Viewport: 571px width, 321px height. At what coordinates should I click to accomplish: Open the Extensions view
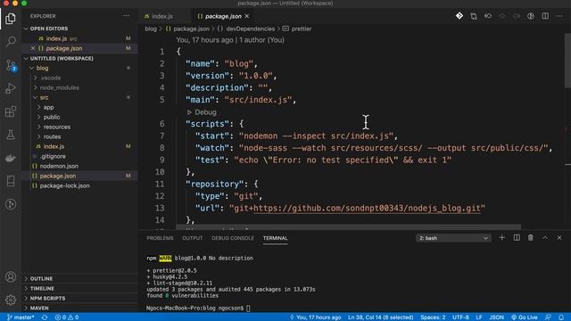pos(11,111)
